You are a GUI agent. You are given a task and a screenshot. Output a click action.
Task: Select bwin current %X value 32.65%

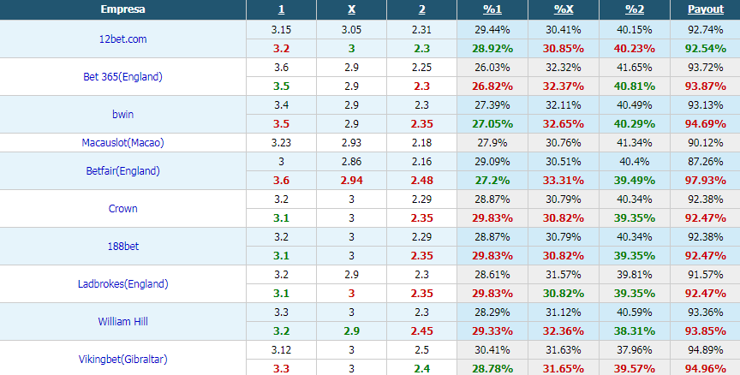(564, 124)
